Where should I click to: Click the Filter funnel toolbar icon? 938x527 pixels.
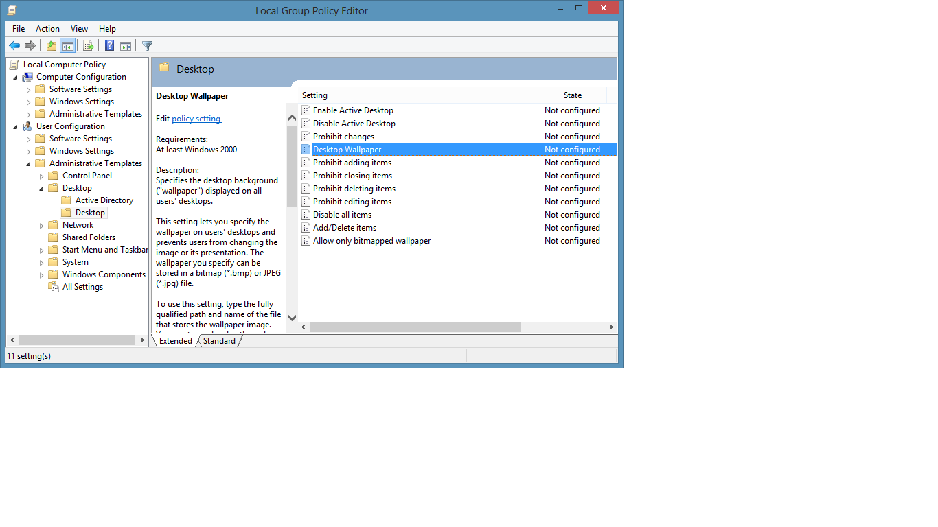click(x=147, y=46)
